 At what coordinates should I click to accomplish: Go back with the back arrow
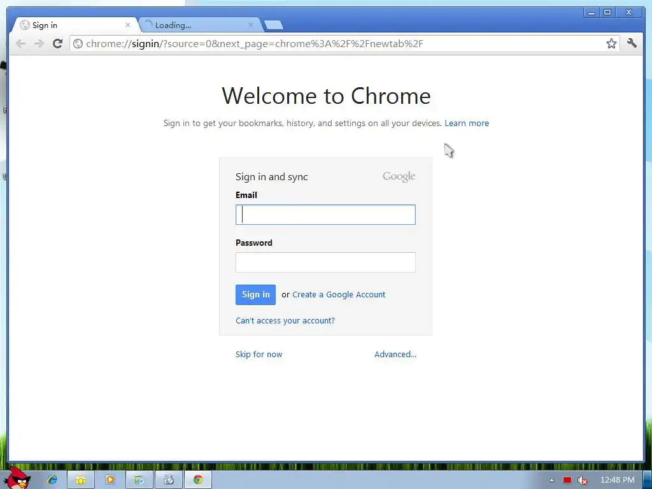pyautogui.click(x=20, y=44)
